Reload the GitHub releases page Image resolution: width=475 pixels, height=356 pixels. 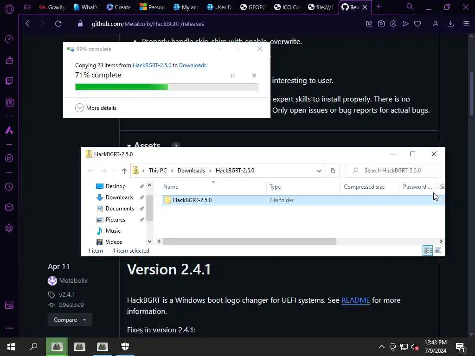click(58, 24)
